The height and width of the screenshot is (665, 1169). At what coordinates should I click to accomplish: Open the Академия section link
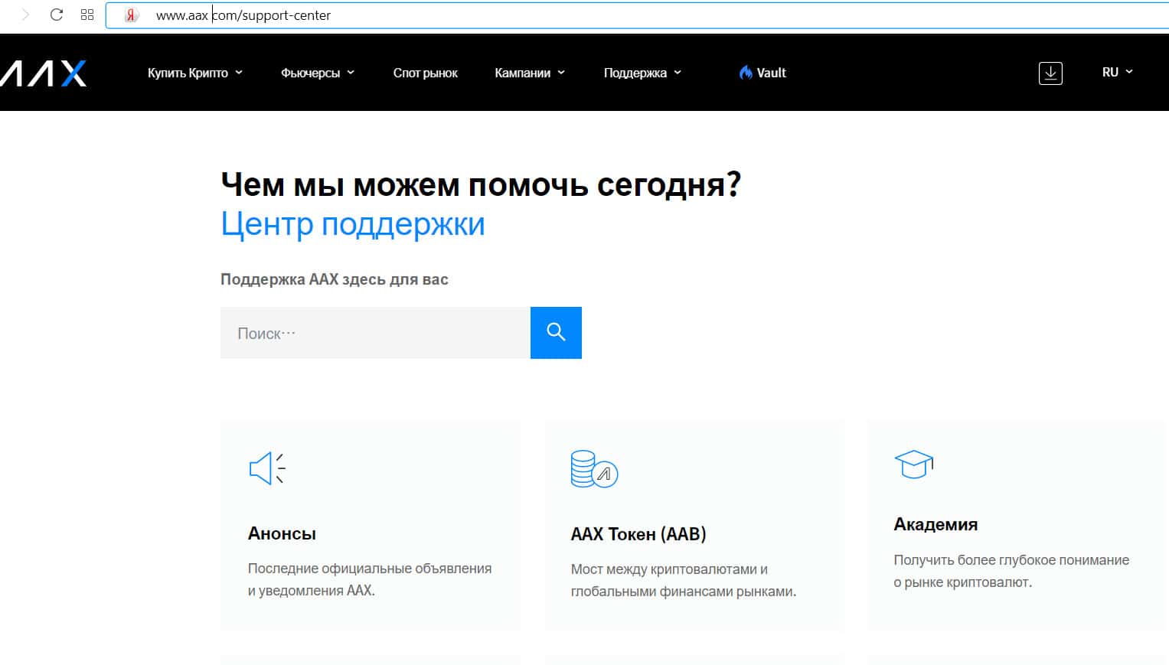pos(936,524)
